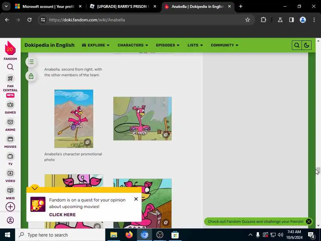321x241 pixels.
Task: Toggle the browser side panel icon
Action: click(291, 20)
